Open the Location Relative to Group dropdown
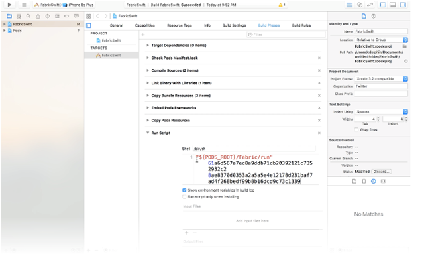This screenshot has width=428, height=262. coord(382,40)
